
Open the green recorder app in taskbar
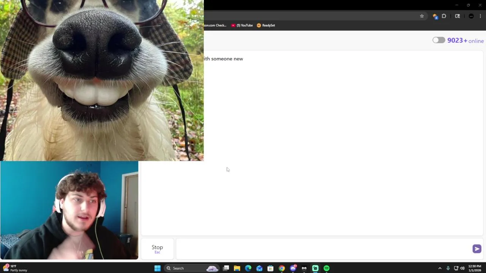315,268
